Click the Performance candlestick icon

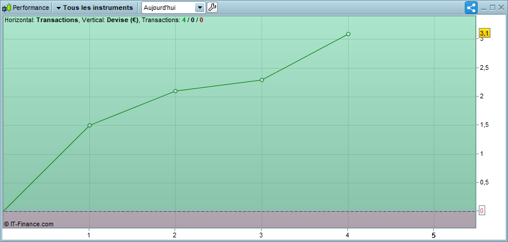point(7,8)
